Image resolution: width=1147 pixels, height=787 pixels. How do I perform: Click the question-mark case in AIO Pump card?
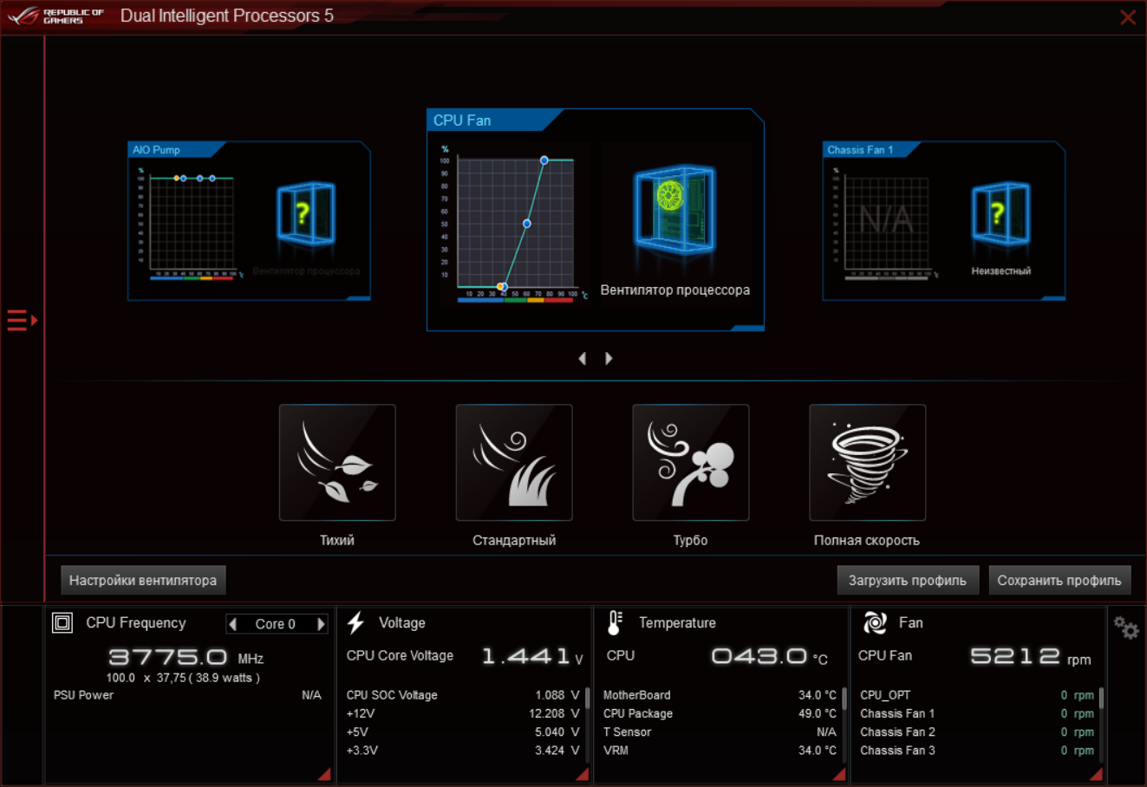305,213
